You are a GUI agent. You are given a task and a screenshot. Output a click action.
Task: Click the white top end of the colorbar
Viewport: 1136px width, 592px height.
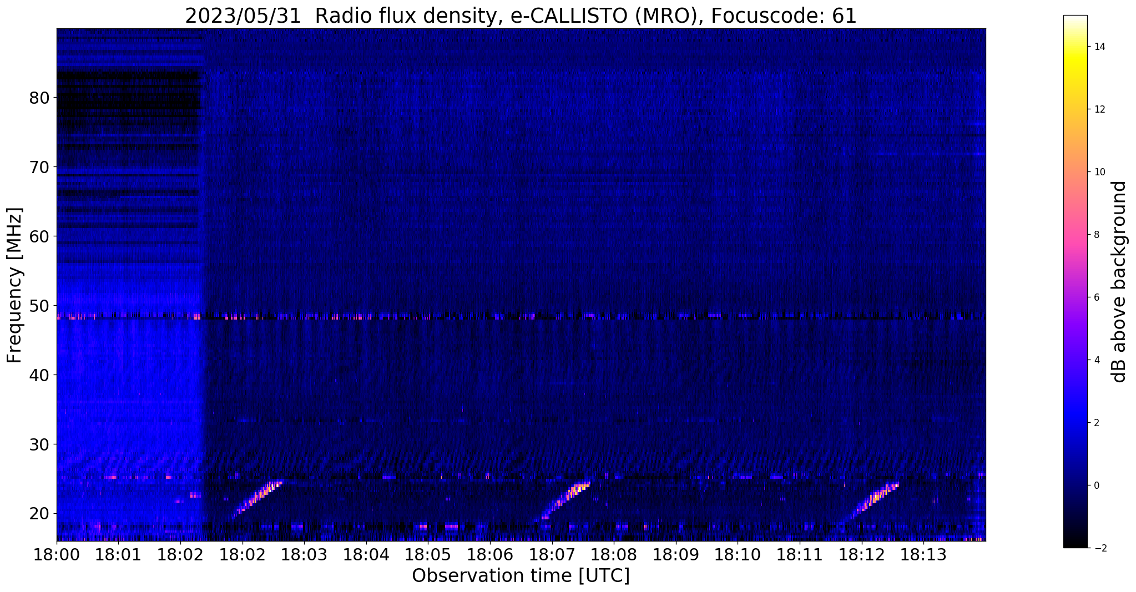[x=1075, y=18]
